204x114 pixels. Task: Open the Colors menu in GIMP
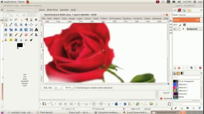(88, 19)
